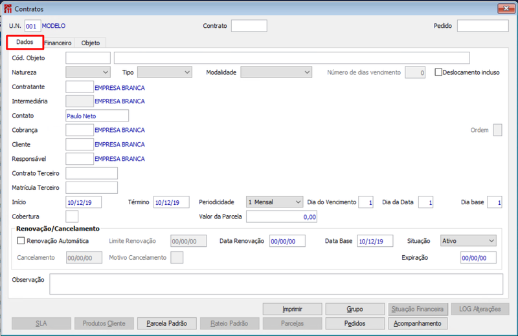Focus the Cobrança code field
The height and width of the screenshot is (336, 518).
80,130
